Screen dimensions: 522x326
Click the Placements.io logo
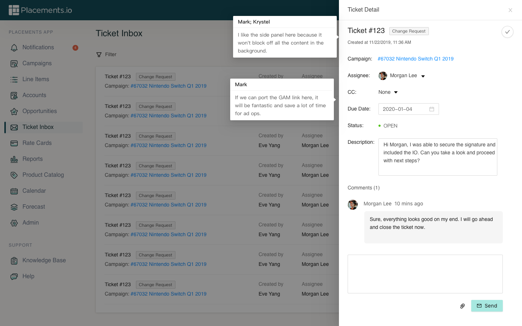point(40,10)
